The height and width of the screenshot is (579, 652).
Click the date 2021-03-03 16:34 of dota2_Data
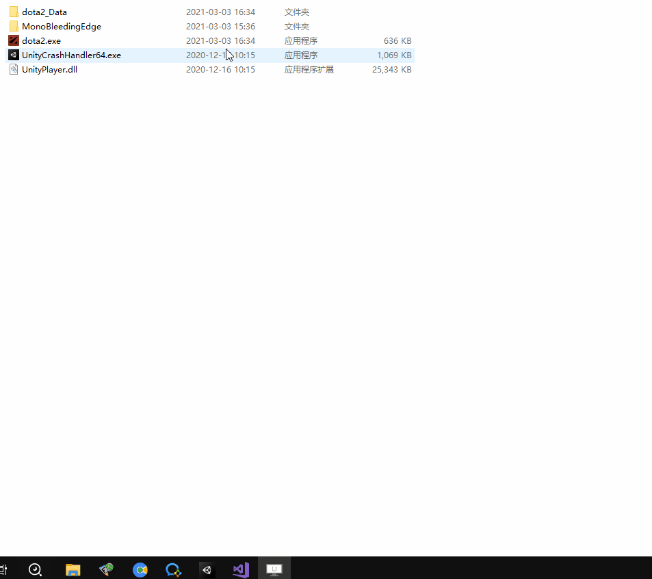click(x=220, y=12)
